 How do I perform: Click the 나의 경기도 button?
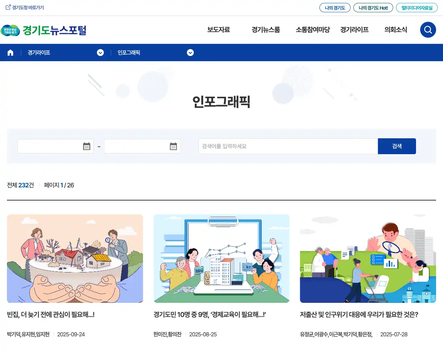click(335, 8)
